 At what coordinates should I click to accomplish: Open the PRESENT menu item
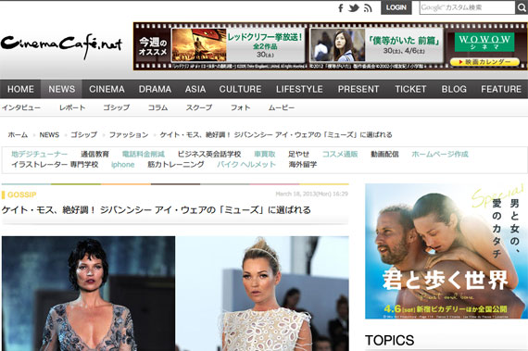(358, 89)
